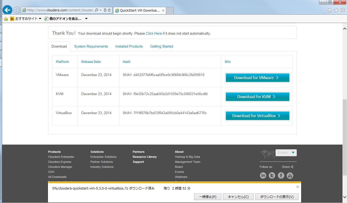Cancel download with キャンセル(C) button
The image size is (347, 203).
(x=238, y=197)
